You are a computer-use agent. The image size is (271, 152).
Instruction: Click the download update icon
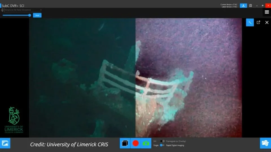[x=243, y=6]
